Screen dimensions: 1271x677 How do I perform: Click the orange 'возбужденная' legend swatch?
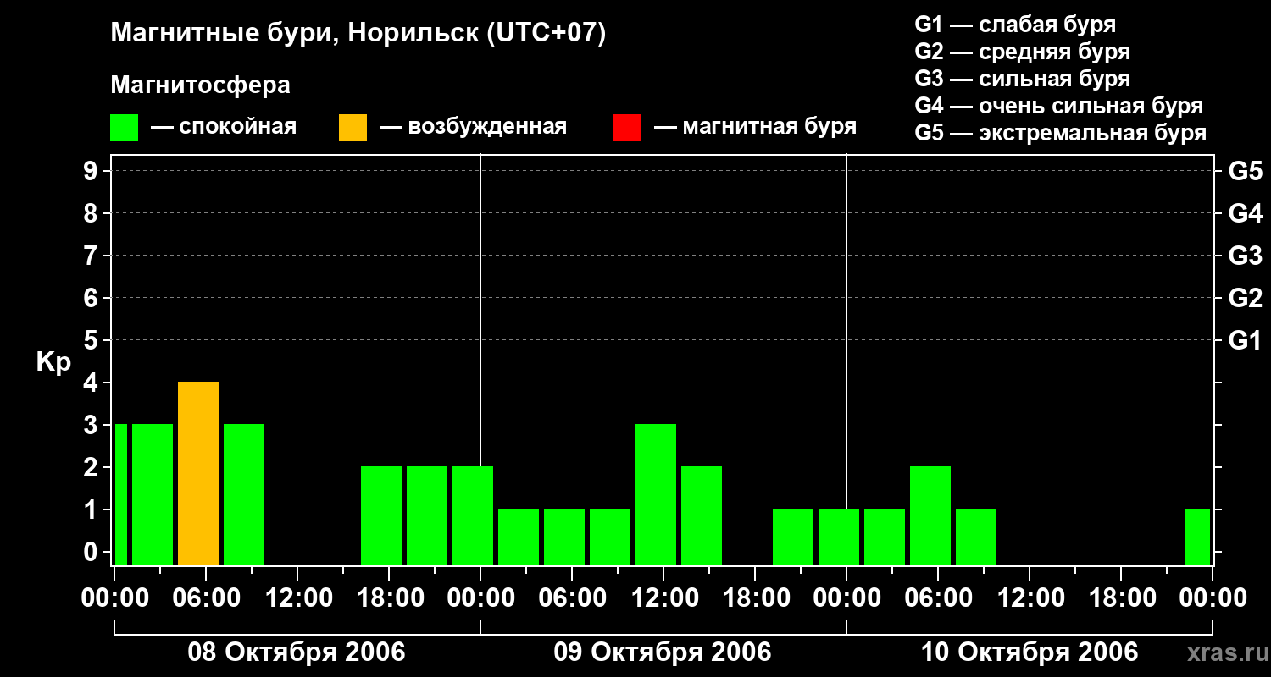[352, 128]
